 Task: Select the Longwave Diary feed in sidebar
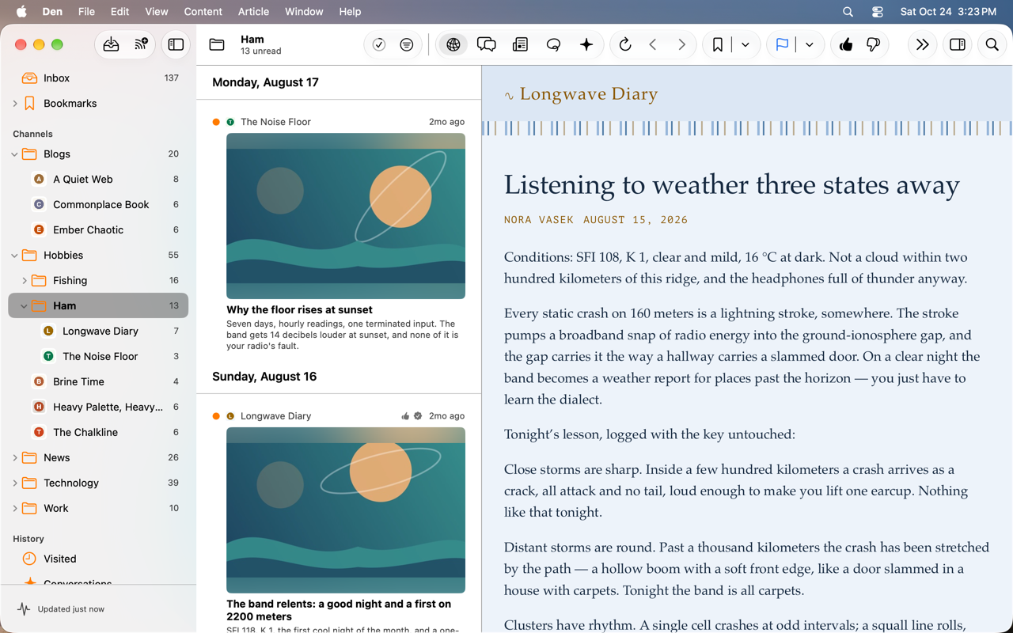(98, 331)
